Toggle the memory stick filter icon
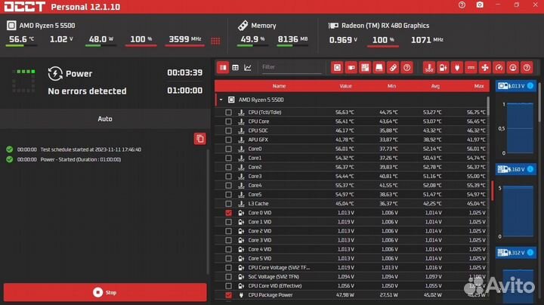Image resolution: width=544 pixels, height=305 pixels. coord(393,68)
